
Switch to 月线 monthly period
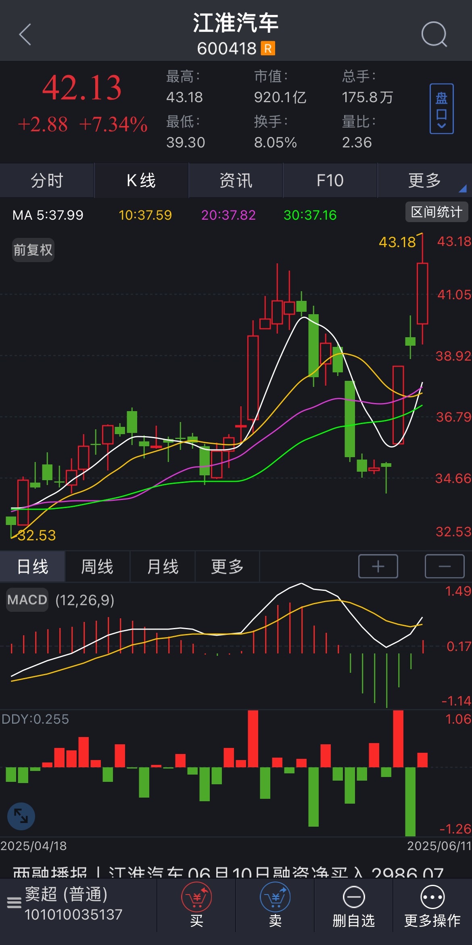163,566
